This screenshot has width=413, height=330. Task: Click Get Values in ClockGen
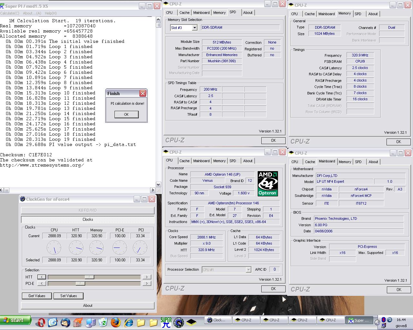(x=37, y=296)
